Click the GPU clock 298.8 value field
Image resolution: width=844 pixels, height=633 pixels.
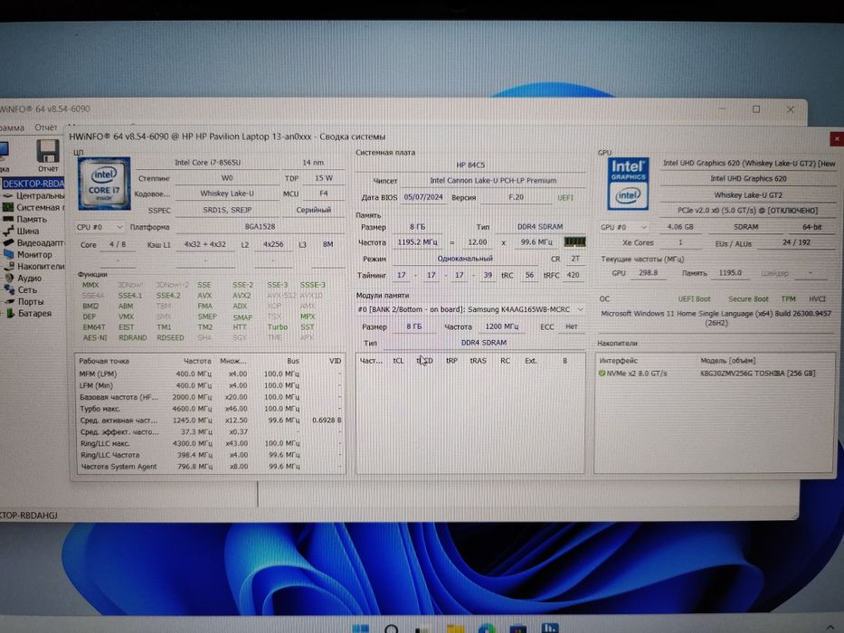[648, 273]
